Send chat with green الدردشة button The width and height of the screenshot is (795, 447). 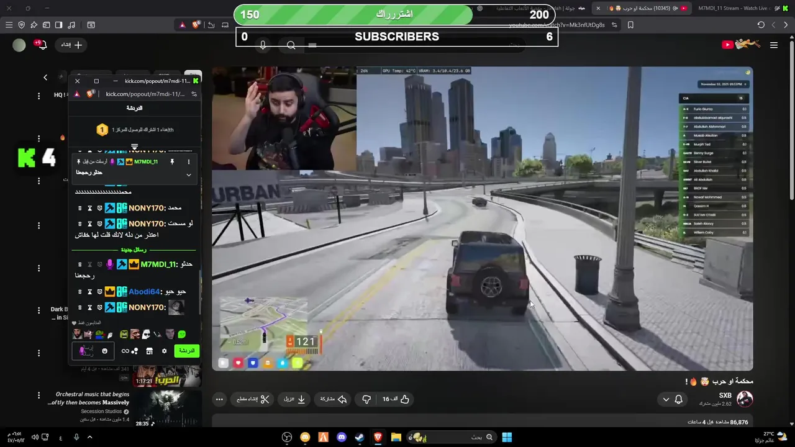pyautogui.click(x=186, y=351)
